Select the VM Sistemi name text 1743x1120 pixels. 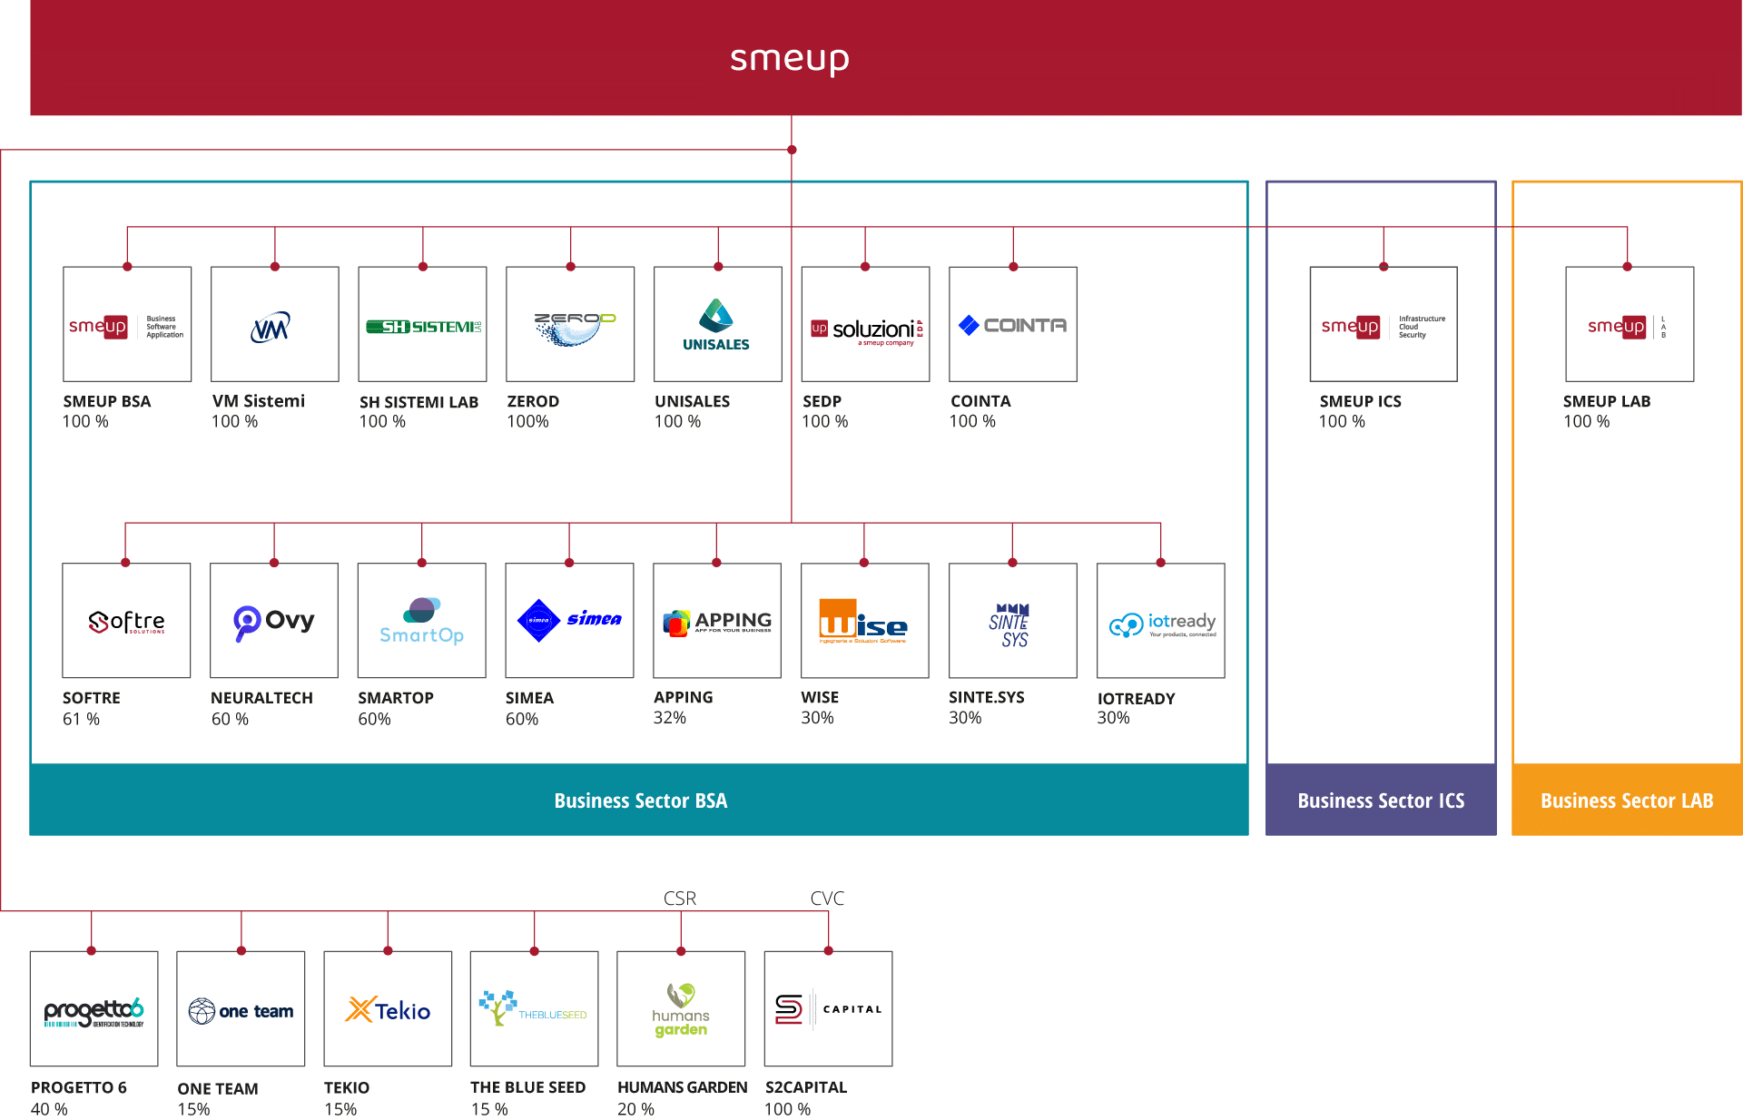(x=259, y=401)
